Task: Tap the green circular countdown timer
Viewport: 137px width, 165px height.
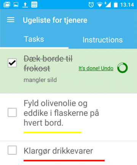Action: tap(123, 68)
